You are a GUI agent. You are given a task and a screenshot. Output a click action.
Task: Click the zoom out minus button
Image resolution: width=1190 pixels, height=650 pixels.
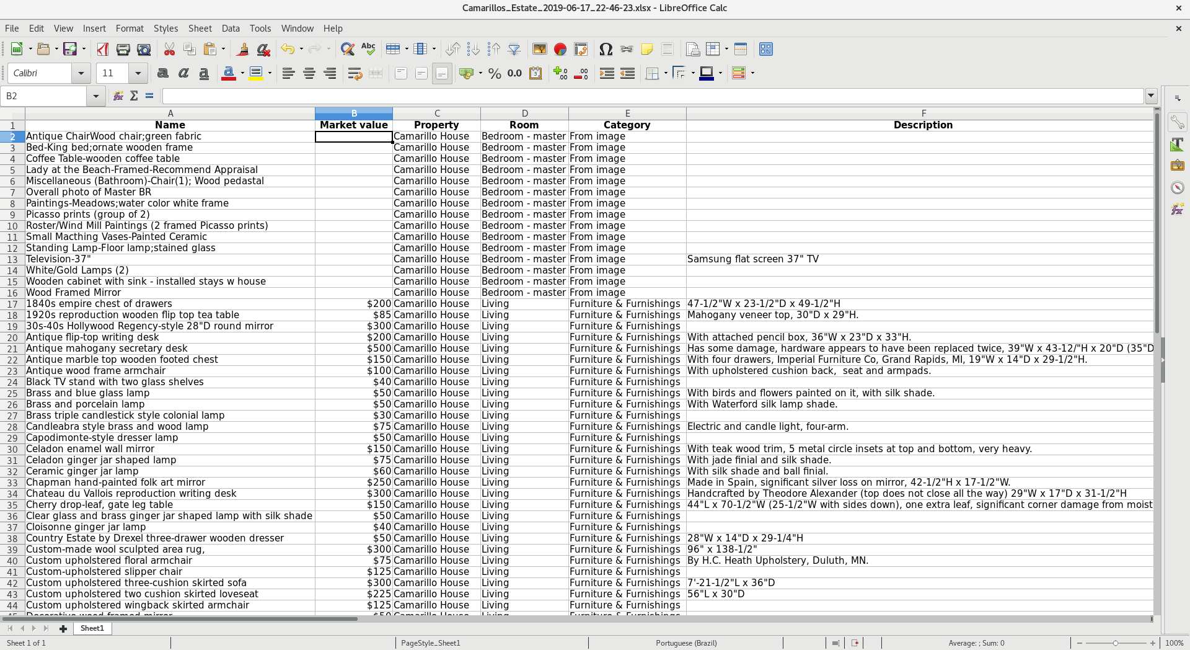[1079, 643]
